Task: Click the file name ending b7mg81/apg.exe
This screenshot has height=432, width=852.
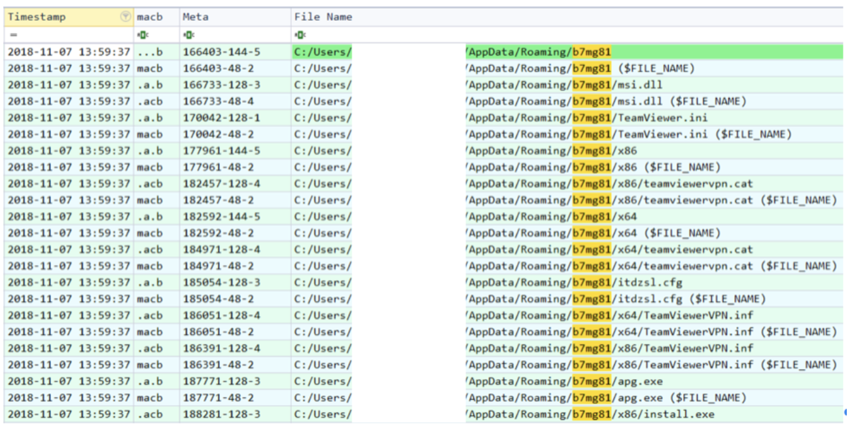Action: coord(567,381)
